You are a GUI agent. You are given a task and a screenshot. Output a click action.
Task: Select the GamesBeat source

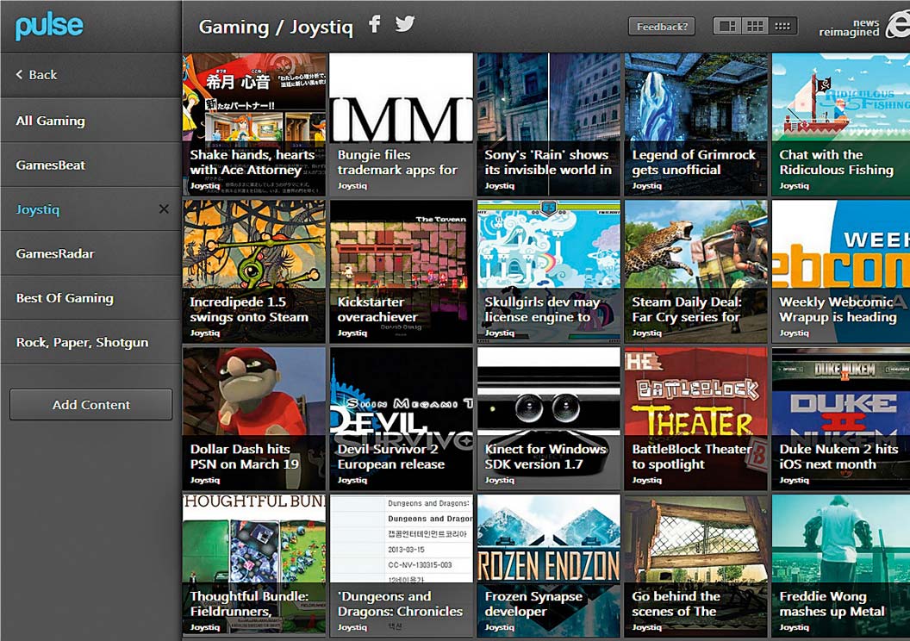pyautogui.click(x=90, y=165)
